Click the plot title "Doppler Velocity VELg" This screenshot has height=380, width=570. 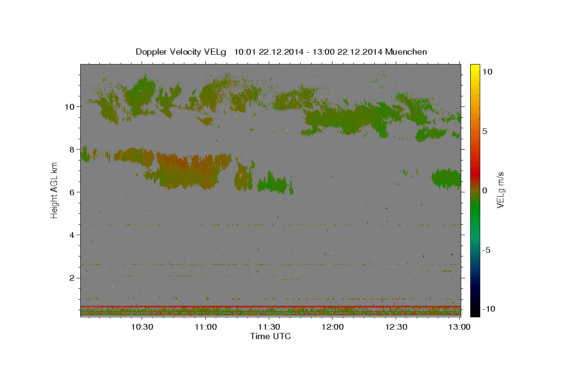point(180,52)
